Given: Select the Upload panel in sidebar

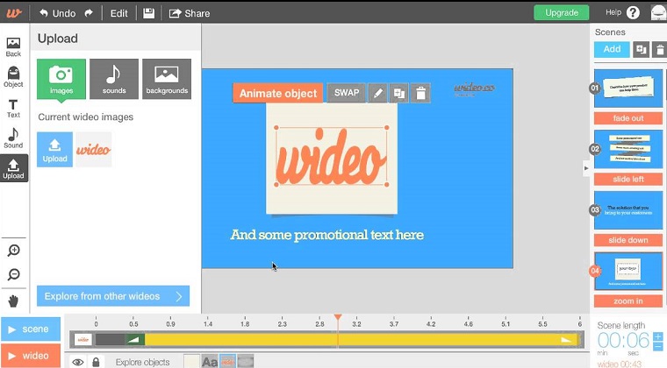Looking at the screenshot, I should [x=14, y=168].
